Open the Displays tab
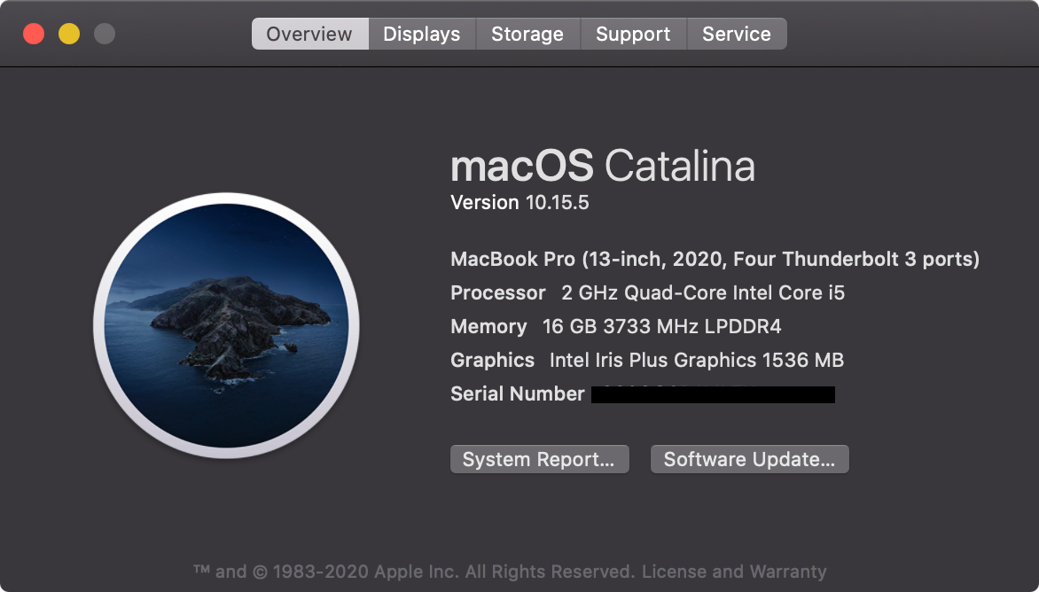This screenshot has width=1039, height=592. coord(421,34)
